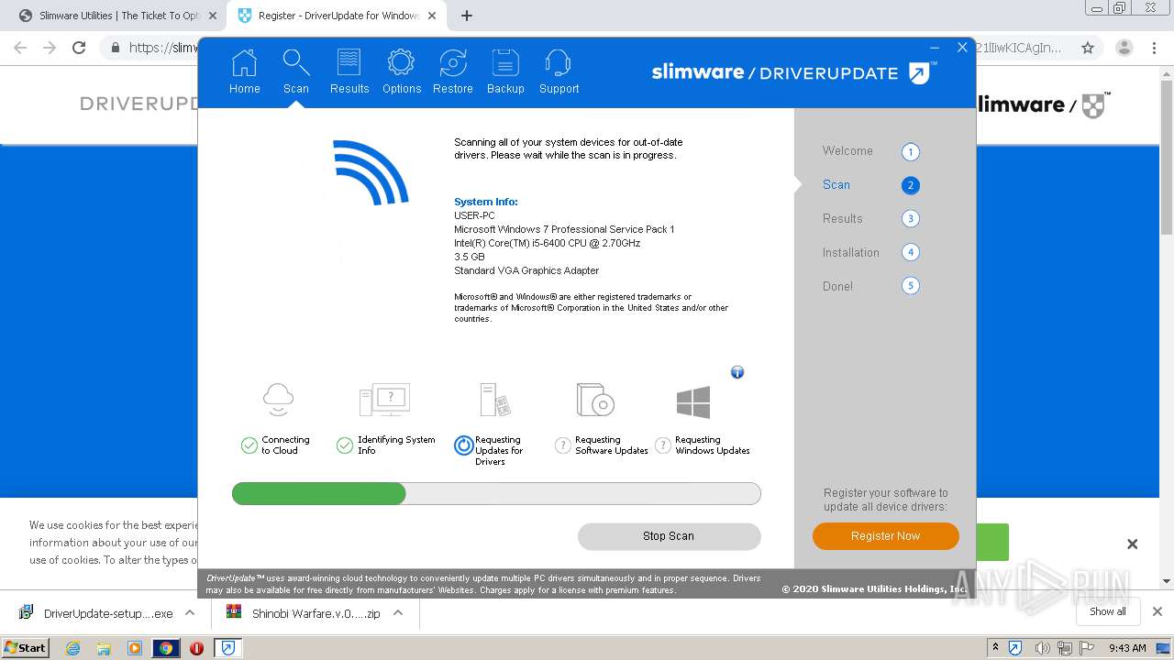The width and height of the screenshot is (1174, 660).
Task: Click the green checkmark for Connecting to Cloud
Action: (x=249, y=445)
